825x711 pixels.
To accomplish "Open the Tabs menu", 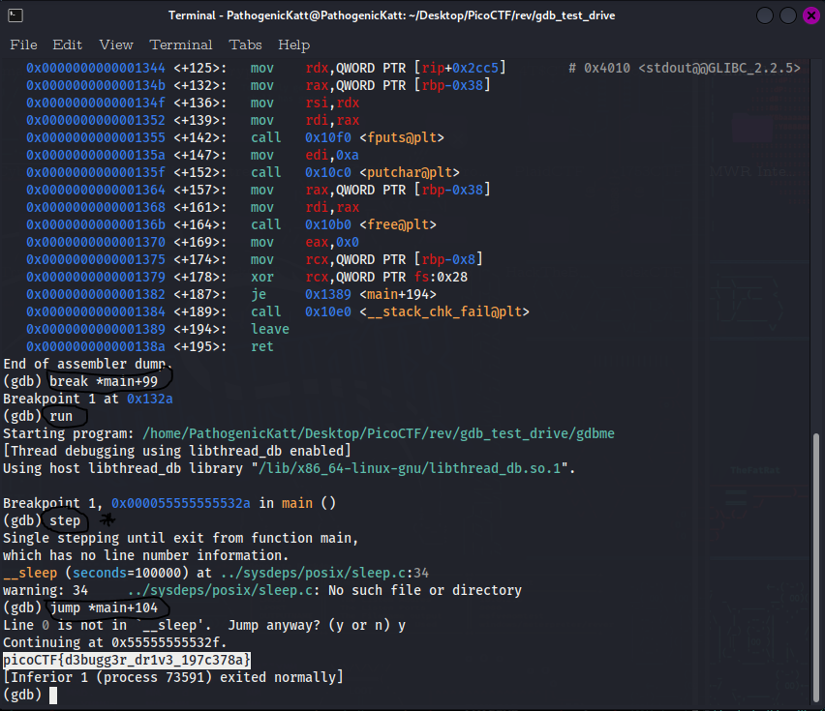I will click(x=245, y=44).
